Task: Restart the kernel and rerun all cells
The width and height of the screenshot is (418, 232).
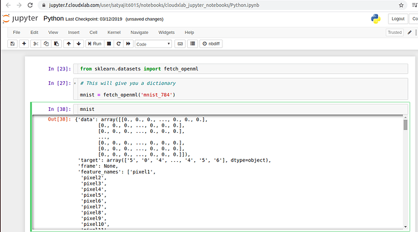Action: 128,44
